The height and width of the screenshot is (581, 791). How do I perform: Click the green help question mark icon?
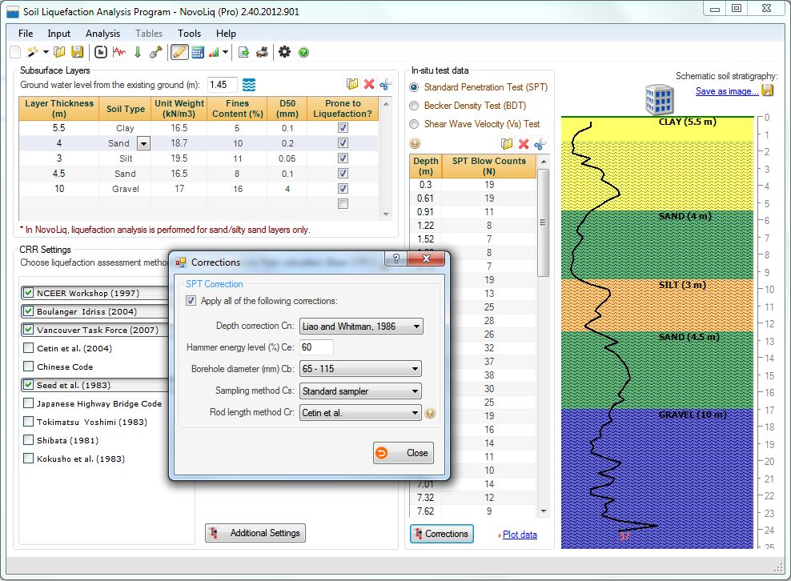303,52
